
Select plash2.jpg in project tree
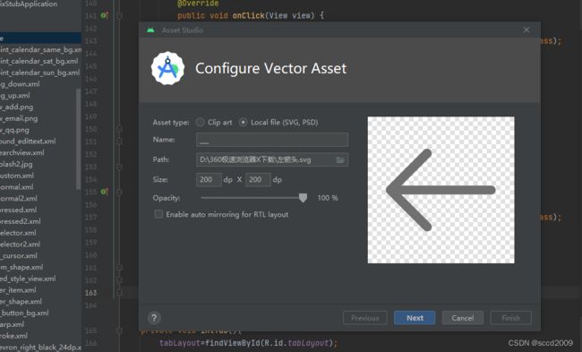(16, 164)
